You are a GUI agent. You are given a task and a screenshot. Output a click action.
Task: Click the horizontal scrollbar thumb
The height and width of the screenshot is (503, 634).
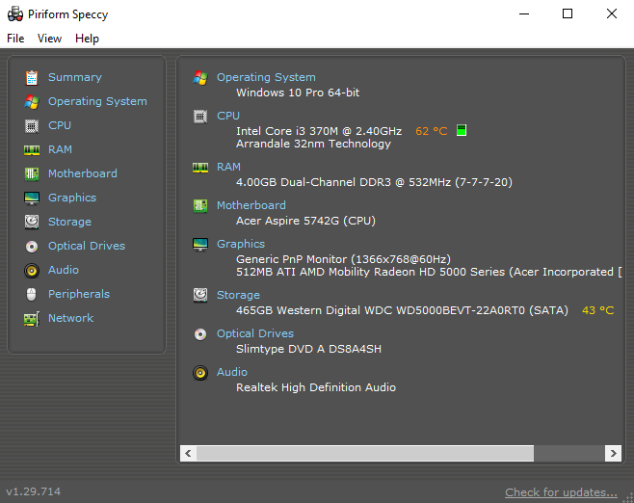(x=365, y=453)
